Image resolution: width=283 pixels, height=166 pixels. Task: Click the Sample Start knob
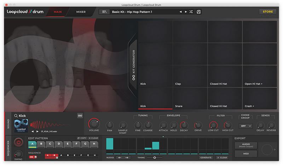123,125
